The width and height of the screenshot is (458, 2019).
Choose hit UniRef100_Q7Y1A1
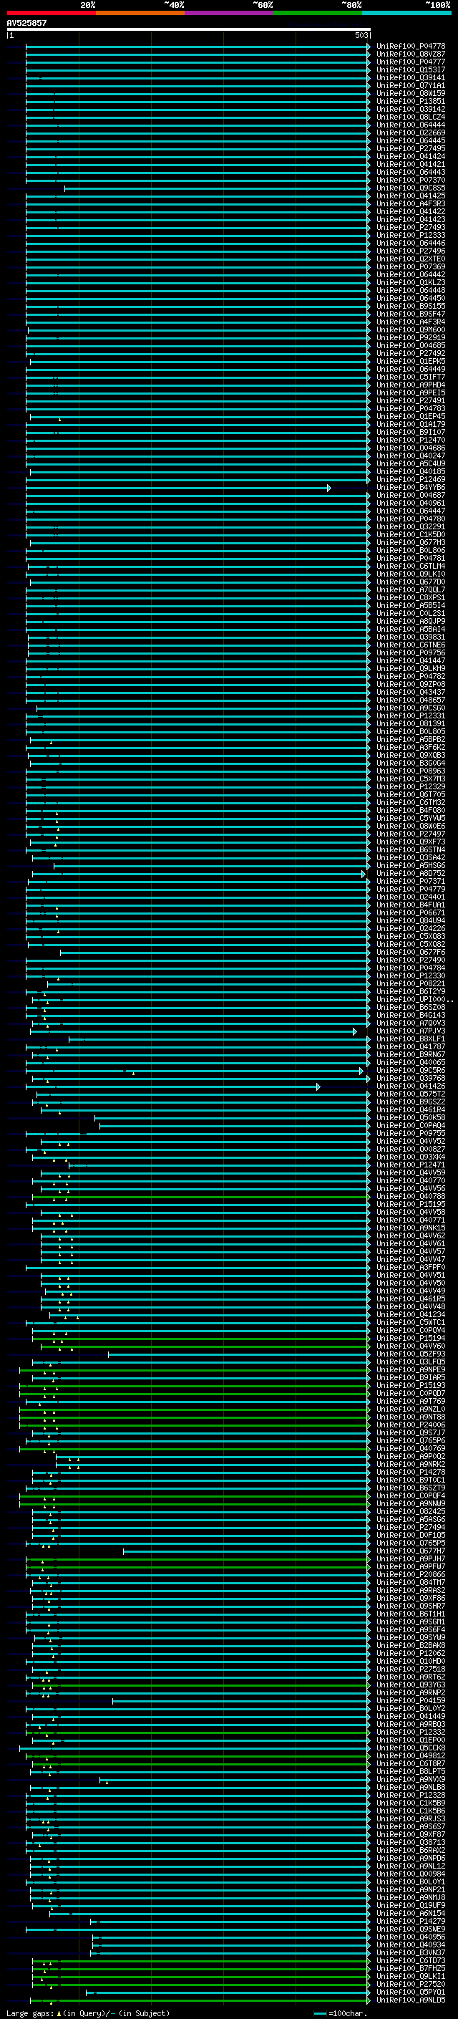pyautogui.click(x=411, y=85)
